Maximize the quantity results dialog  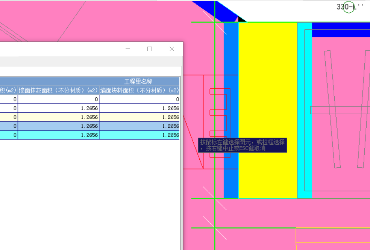(150, 49)
